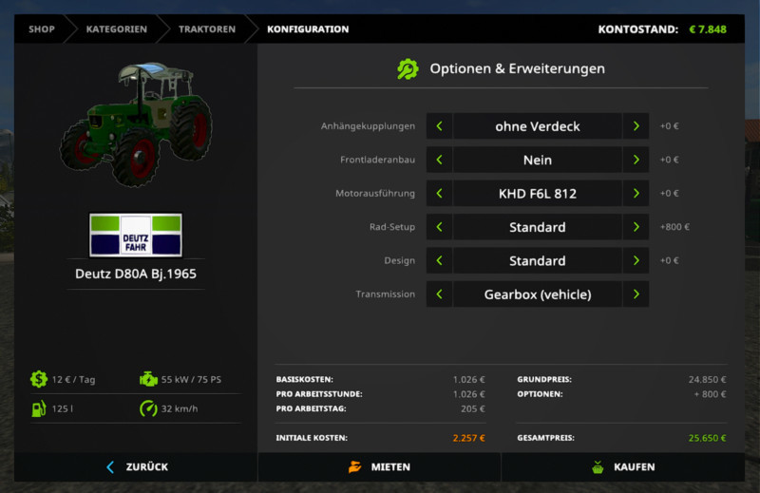Image resolution: width=760 pixels, height=493 pixels.
Task: Return to Traktoren breadcrumb
Action: click(206, 29)
